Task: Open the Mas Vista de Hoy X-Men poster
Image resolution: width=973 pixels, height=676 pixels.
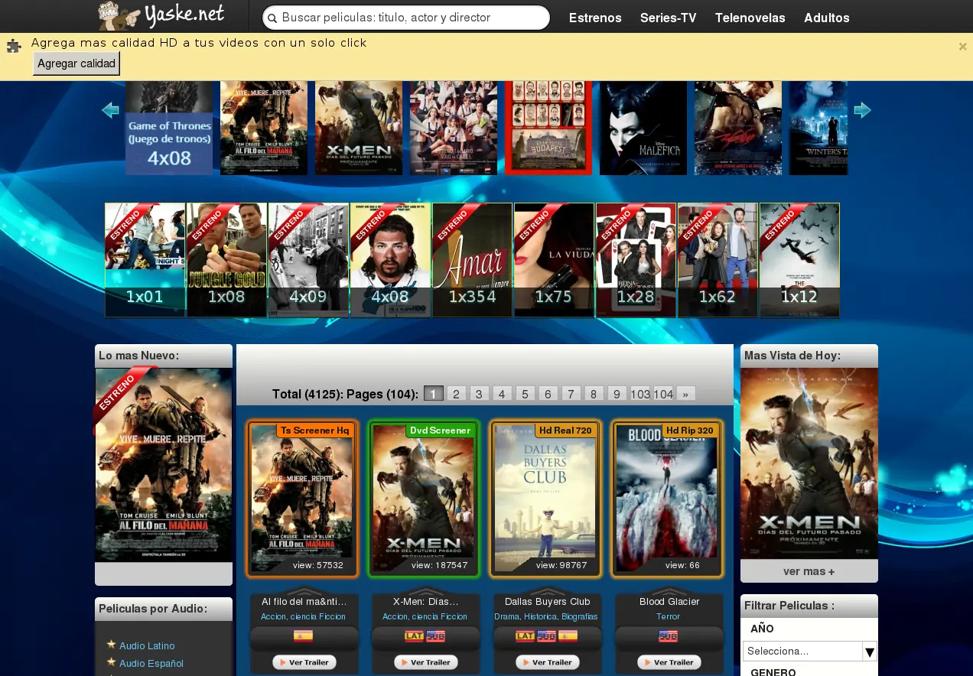Action: [809, 463]
